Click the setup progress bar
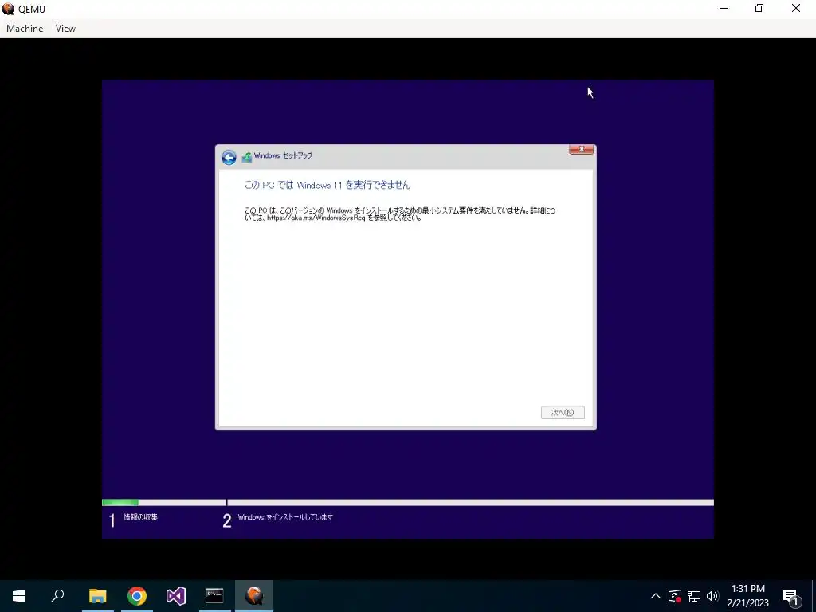This screenshot has width=816, height=612. 407,502
